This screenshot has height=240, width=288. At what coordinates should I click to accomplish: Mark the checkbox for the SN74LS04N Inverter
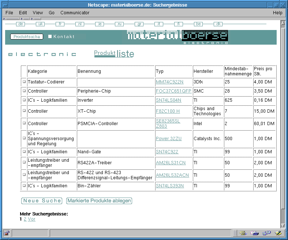click(24, 100)
